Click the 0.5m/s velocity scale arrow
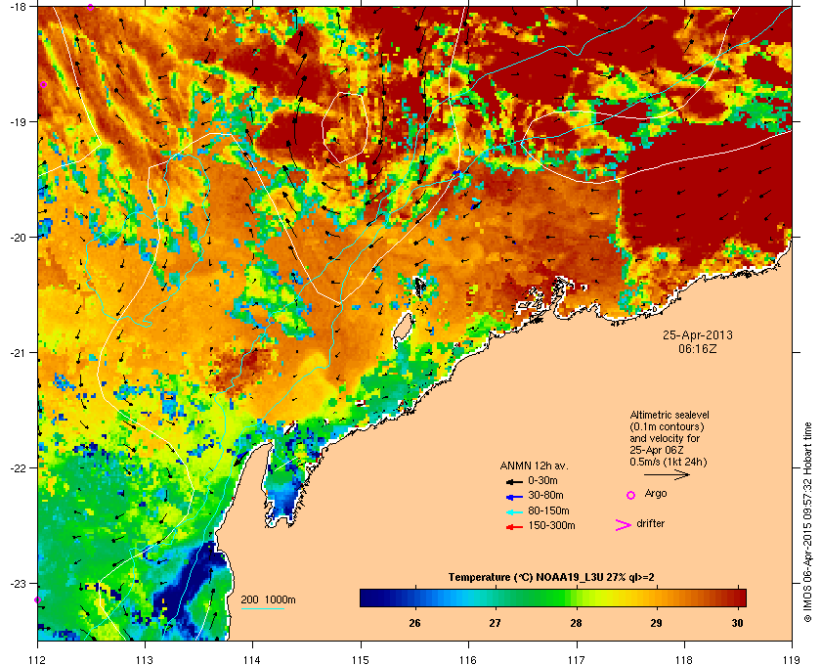This screenshot has width=821, height=665. [667, 474]
